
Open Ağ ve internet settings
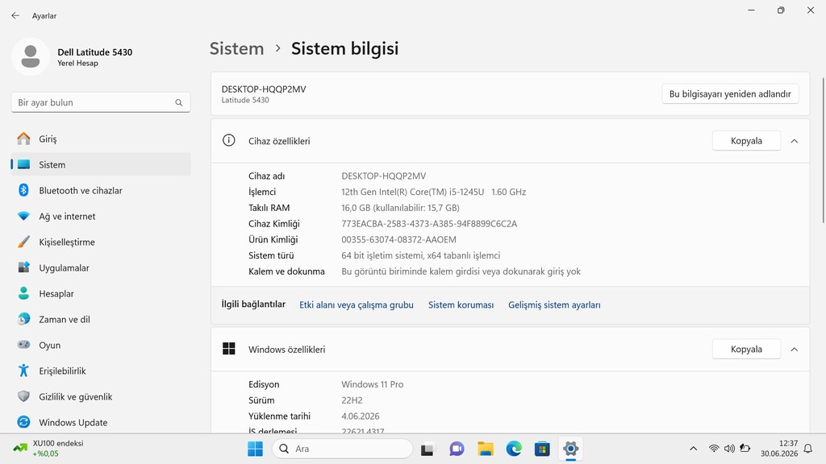click(x=101, y=216)
